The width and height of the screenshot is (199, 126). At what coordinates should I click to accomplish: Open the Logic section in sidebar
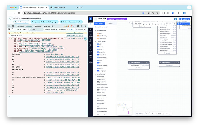(91, 30)
